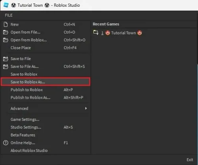Screen dimensions: 198x165
Task: Choose Publish to Roblox As...
Action: click(x=46, y=97)
